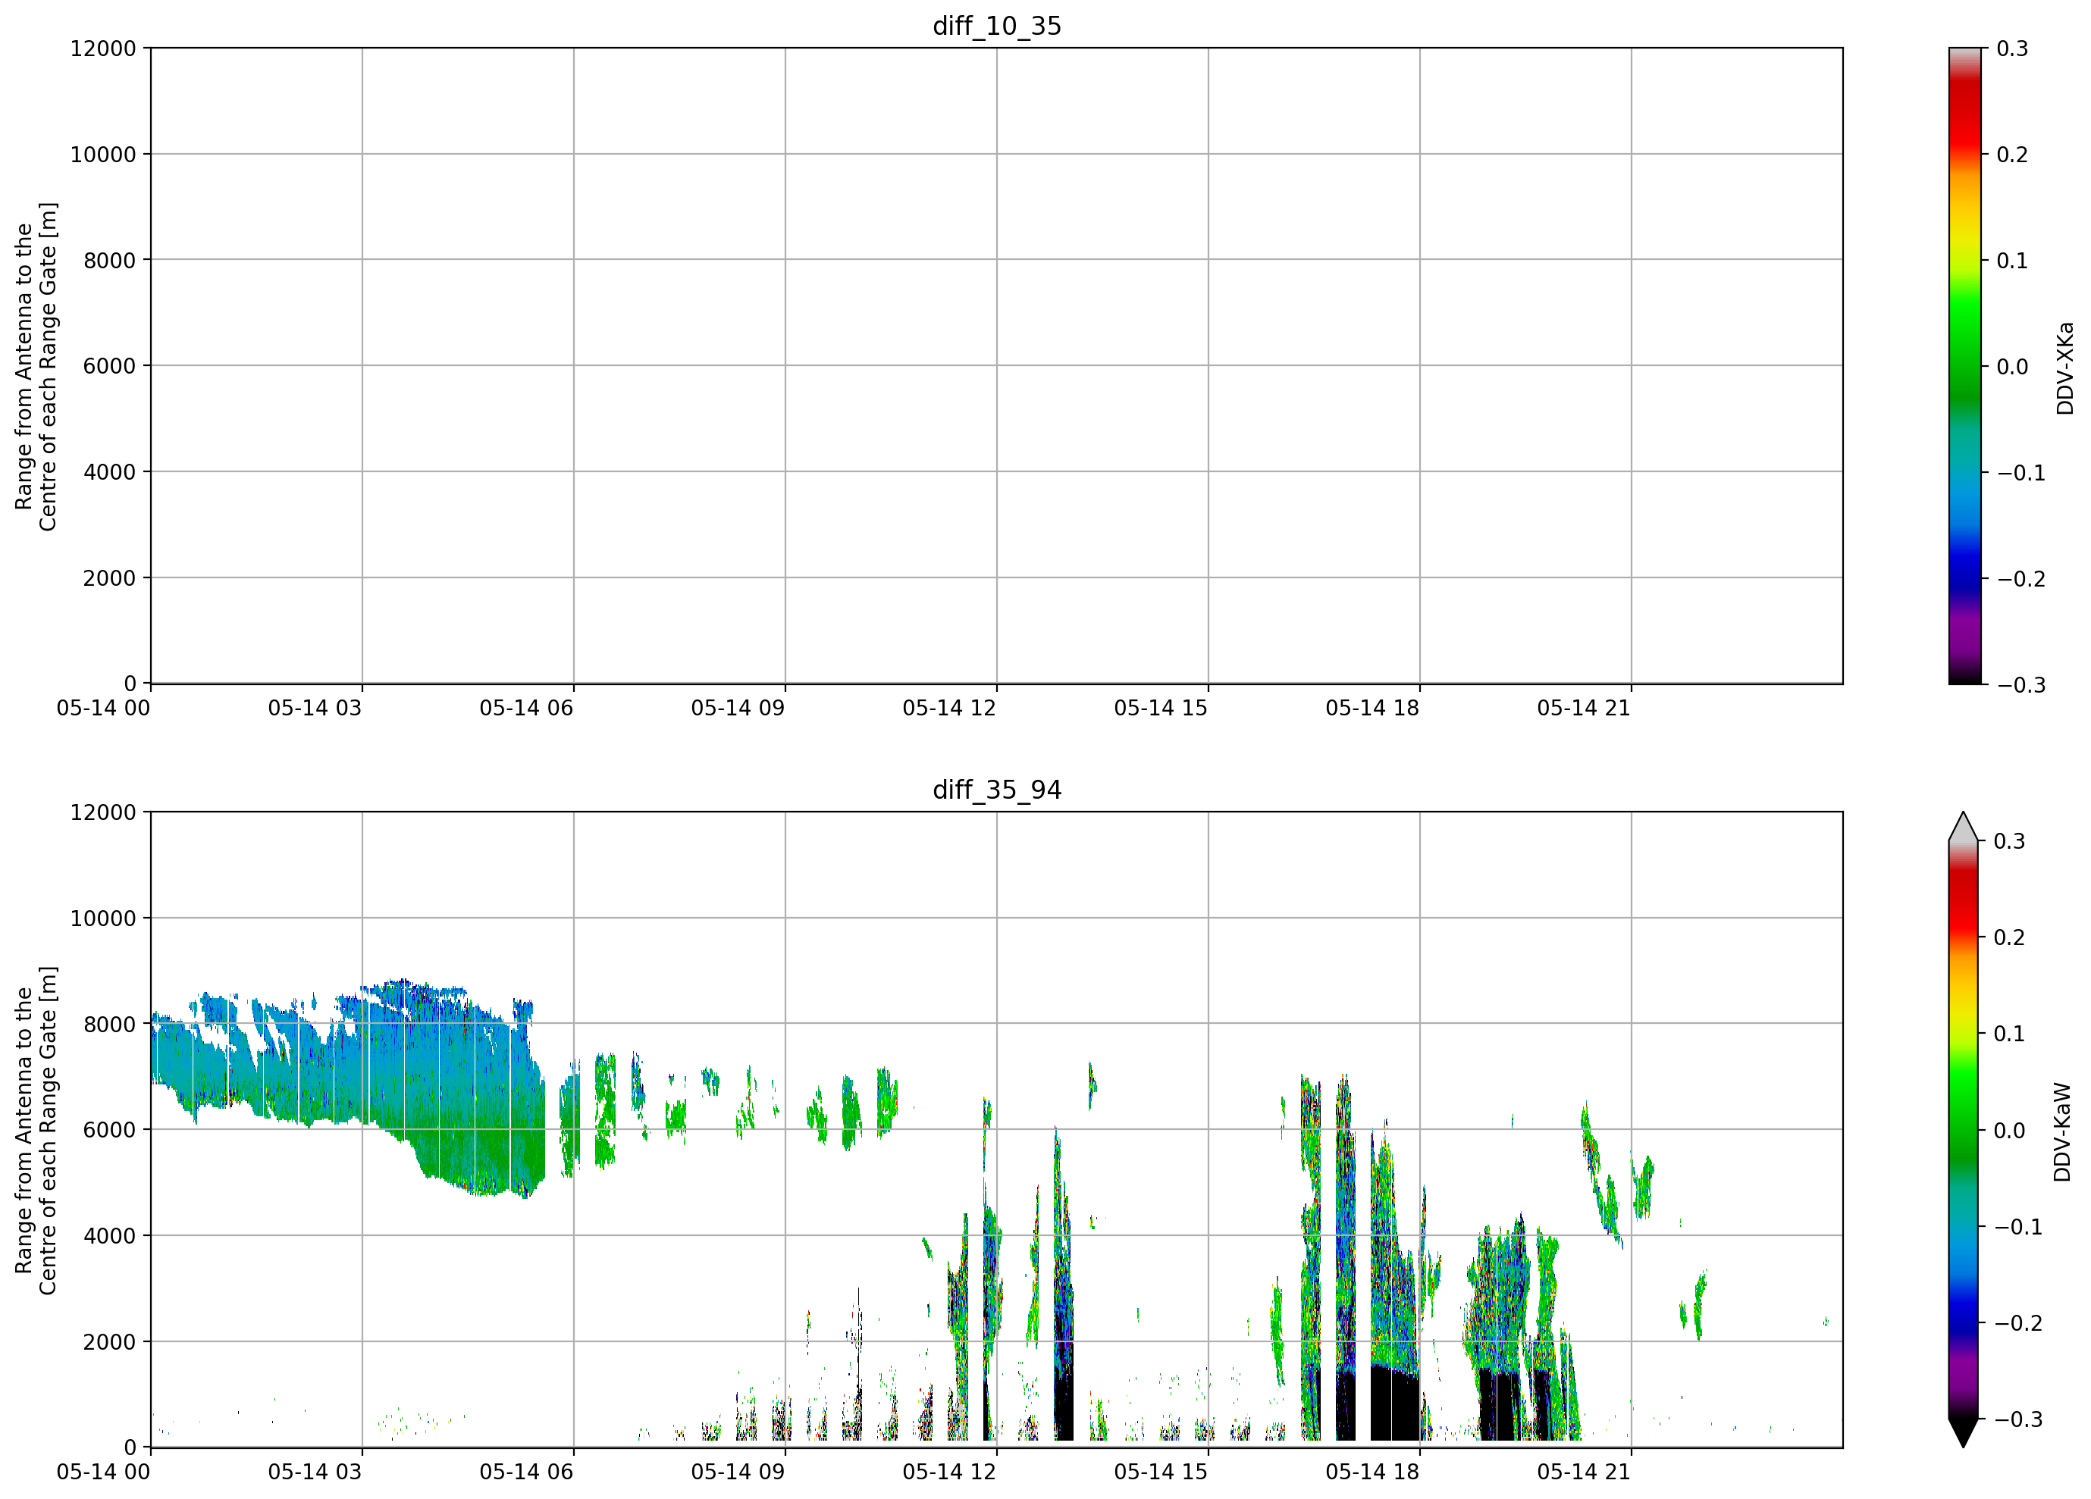2091x1499 pixels.
Task: Click '05-14 15' under the diff_35_94 plot
Action: pos(1161,1472)
